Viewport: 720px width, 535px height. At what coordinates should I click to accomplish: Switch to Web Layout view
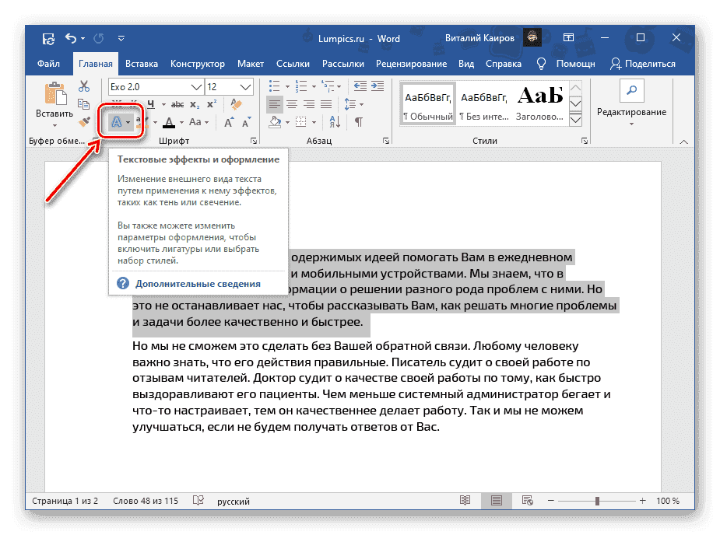tap(528, 501)
